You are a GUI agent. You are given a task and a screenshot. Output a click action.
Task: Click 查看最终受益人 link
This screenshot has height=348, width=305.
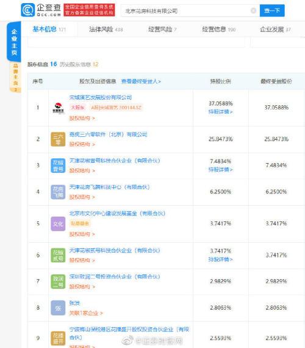(141, 82)
